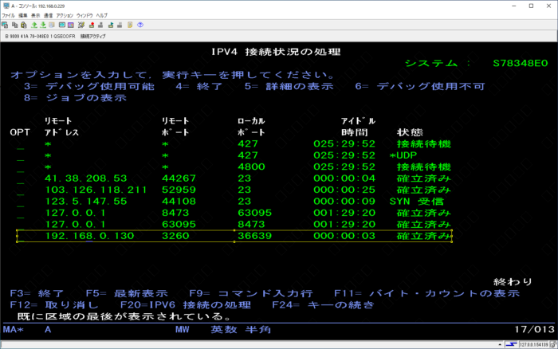Click F11= バイト・カウントの表示 label
This screenshot has height=349, width=558.
click(427, 293)
